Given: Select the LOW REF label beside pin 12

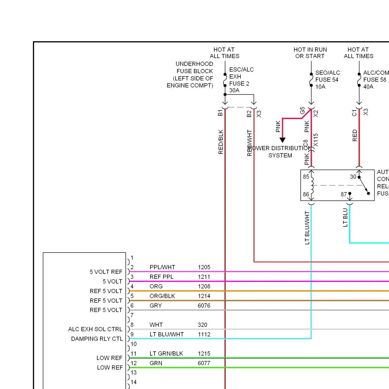Looking at the screenshot, I should (x=110, y=367).
